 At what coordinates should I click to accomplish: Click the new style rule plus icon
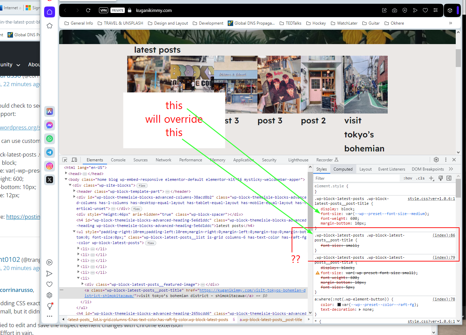pyautogui.click(x=431, y=178)
